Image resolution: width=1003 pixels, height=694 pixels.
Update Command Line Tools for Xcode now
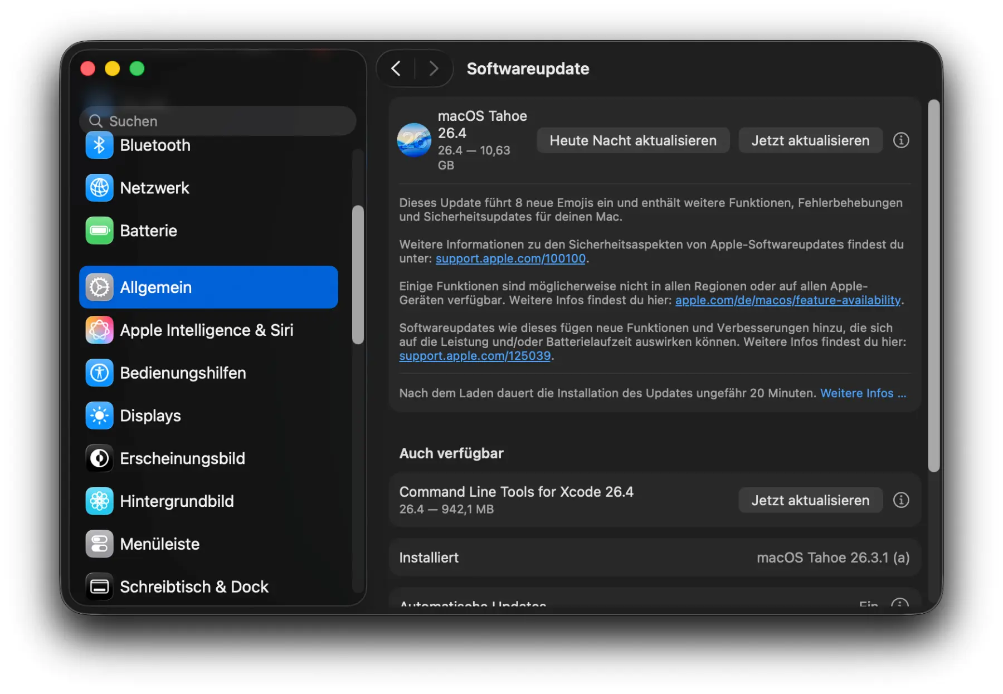pos(810,500)
